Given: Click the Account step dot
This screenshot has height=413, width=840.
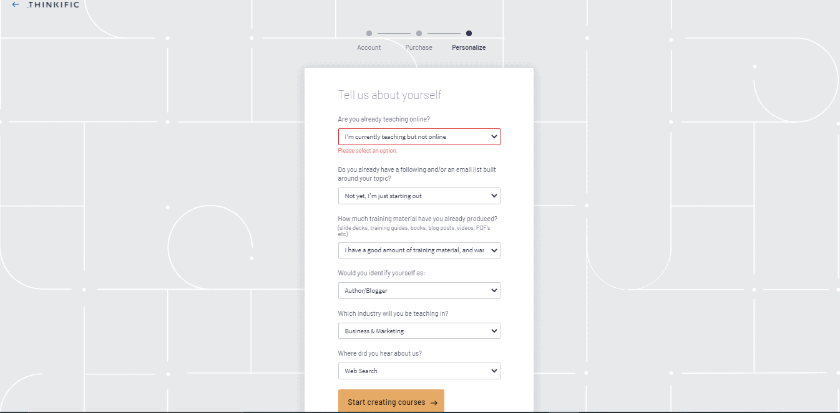Looking at the screenshot, I should point(369,34).
